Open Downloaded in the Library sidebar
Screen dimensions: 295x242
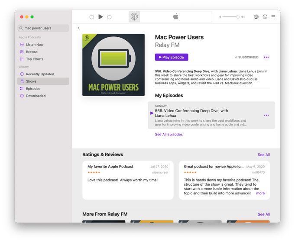[x=43, y=96]
